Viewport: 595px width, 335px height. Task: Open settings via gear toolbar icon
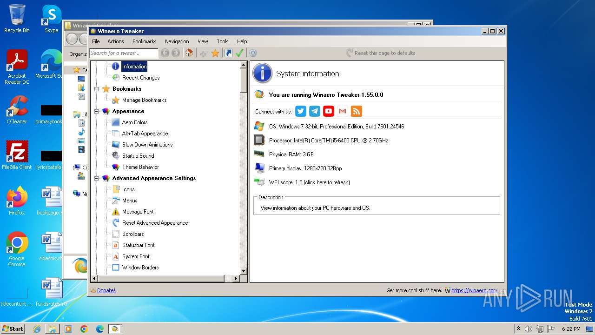tap(253, 53)
